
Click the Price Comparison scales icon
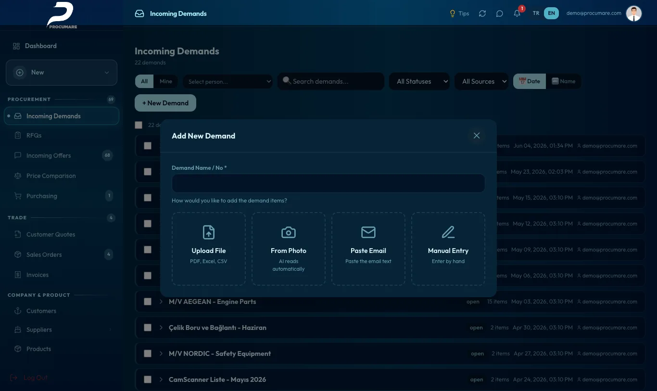pos(18,176)
